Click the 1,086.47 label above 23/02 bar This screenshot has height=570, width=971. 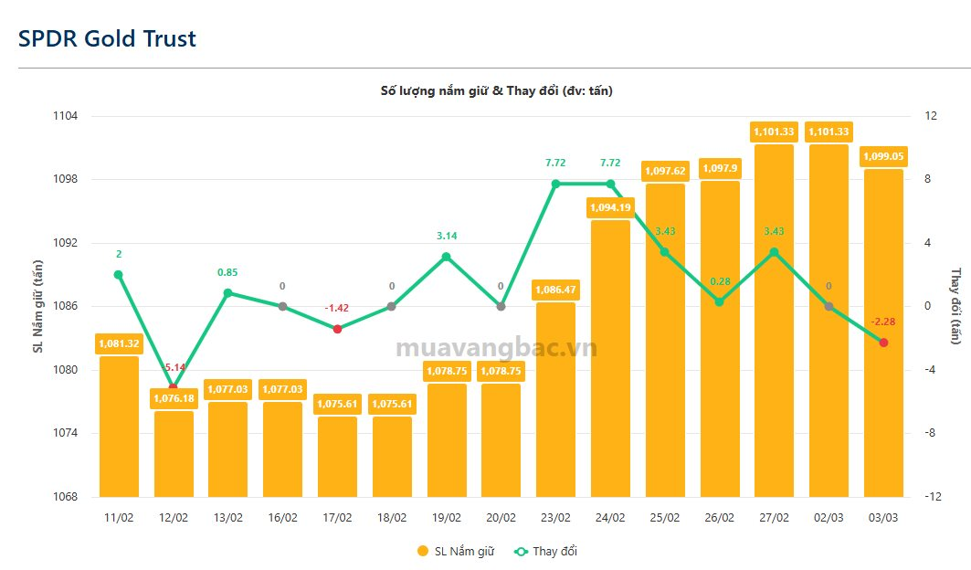(555, 290)
